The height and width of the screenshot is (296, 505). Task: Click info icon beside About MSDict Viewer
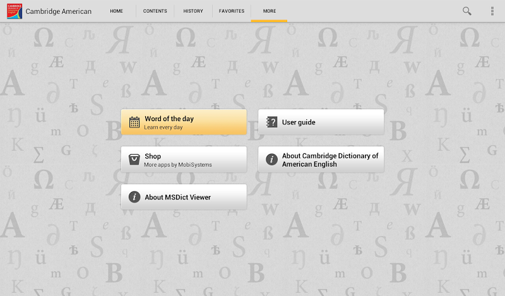(x=134, y=197)
